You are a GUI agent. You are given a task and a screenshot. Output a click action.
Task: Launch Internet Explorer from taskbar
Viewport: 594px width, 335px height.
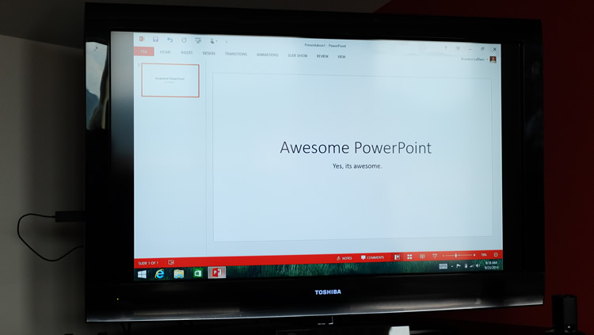click(x=160, y=273)
